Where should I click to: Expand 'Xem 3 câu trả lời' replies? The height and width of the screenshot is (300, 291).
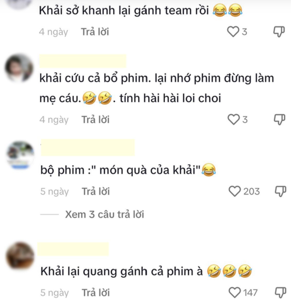pyautogui.click(x=104, y=214)
